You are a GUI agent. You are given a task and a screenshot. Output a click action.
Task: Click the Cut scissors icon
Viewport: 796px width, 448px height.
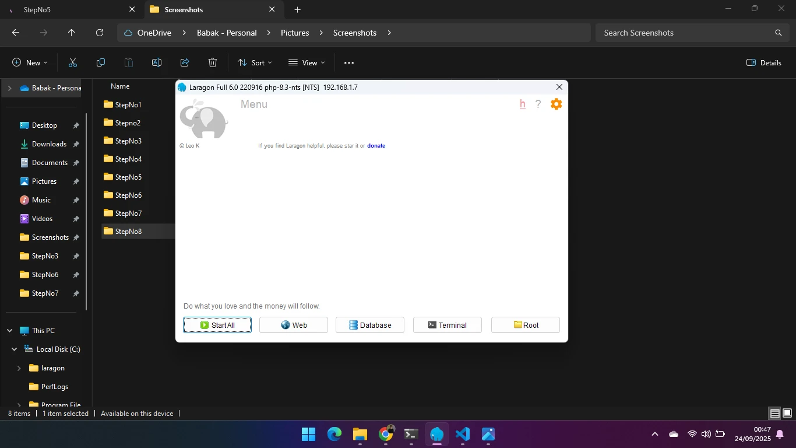point(73,62)
